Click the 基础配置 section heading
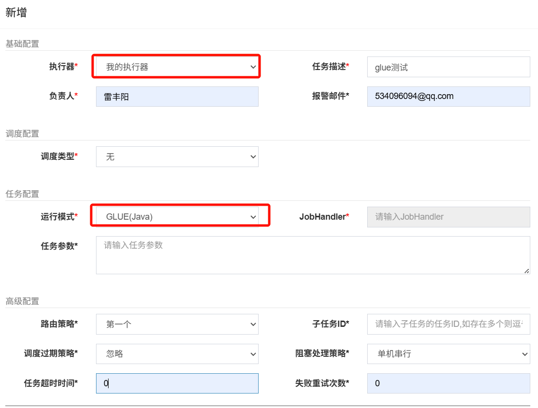This screenshot has width=538, height=408. [22, 44]
